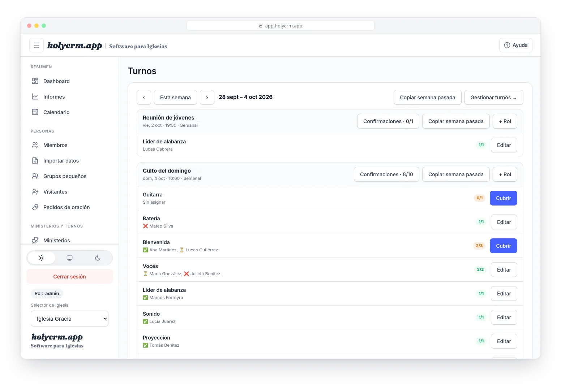Click the Importar datos file icon

(35, 160)
